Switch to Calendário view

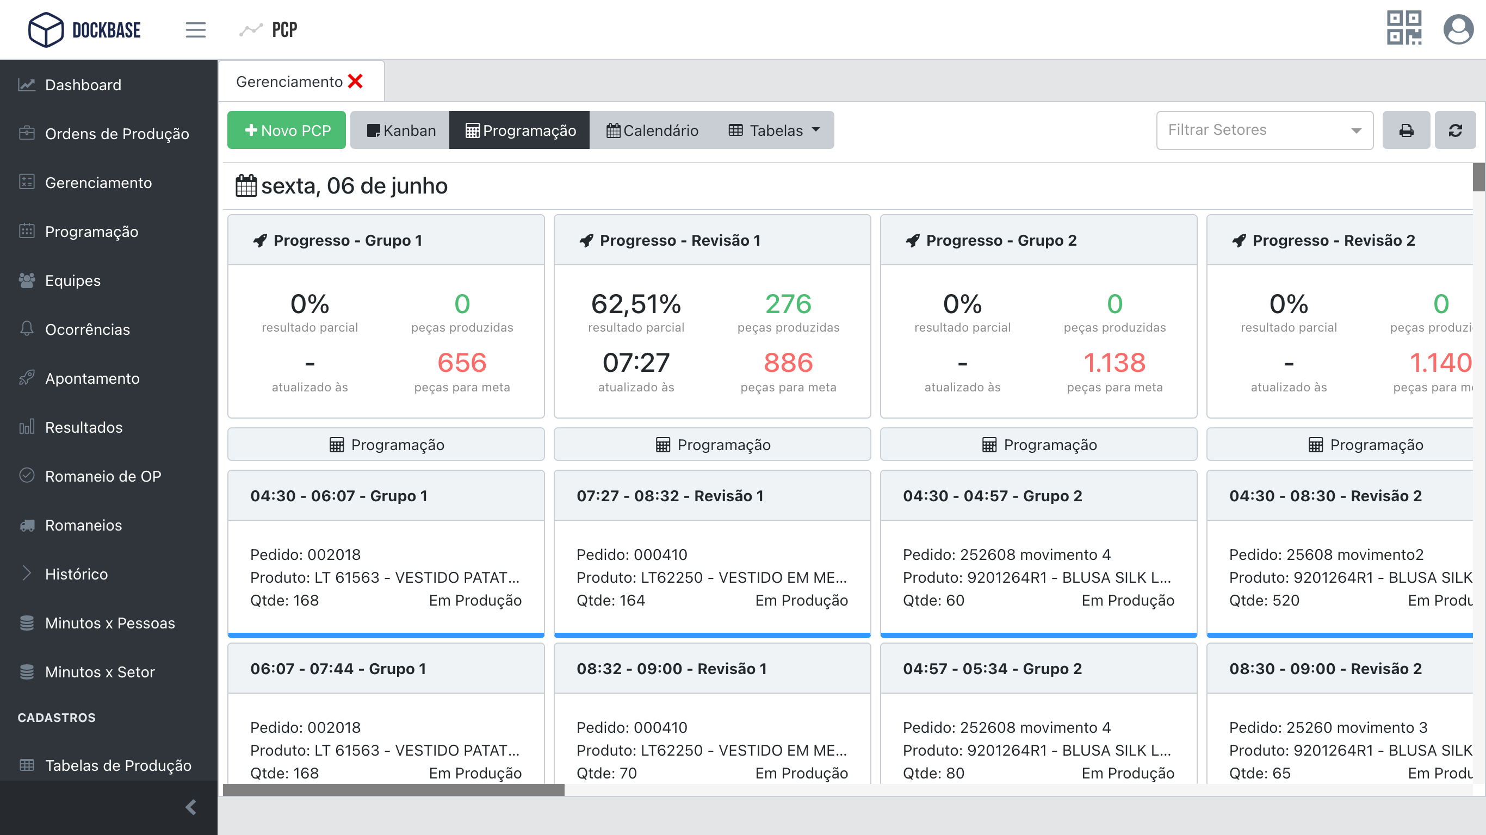point(652,130)
